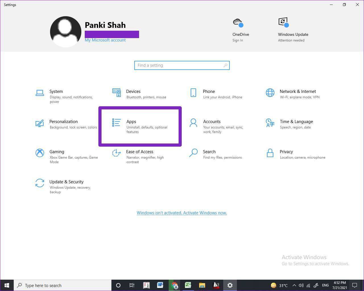Viewport: 364px width, 291px height.
Task: Open the Phone settings icon
Action: click(x=193, y=93)
